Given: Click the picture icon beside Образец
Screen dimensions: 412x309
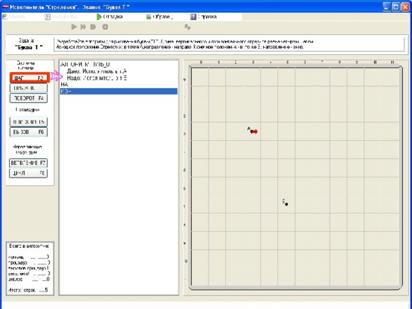Looking at the screenshot, I should pos(149,17).
